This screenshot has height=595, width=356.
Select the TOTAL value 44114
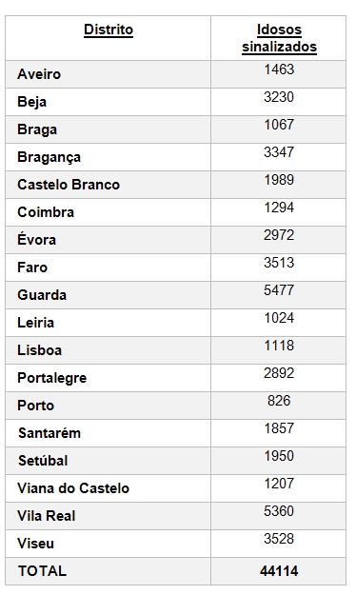pyautogui.click(x=279, y=570)
